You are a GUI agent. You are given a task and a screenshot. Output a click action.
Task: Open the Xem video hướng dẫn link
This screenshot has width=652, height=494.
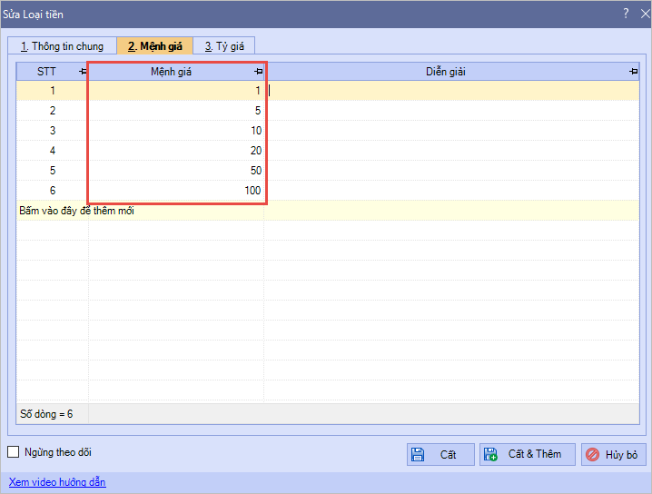57,482
